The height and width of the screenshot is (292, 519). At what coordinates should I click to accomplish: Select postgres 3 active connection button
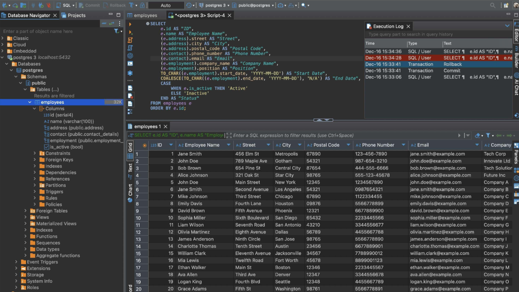pos(213,5)
